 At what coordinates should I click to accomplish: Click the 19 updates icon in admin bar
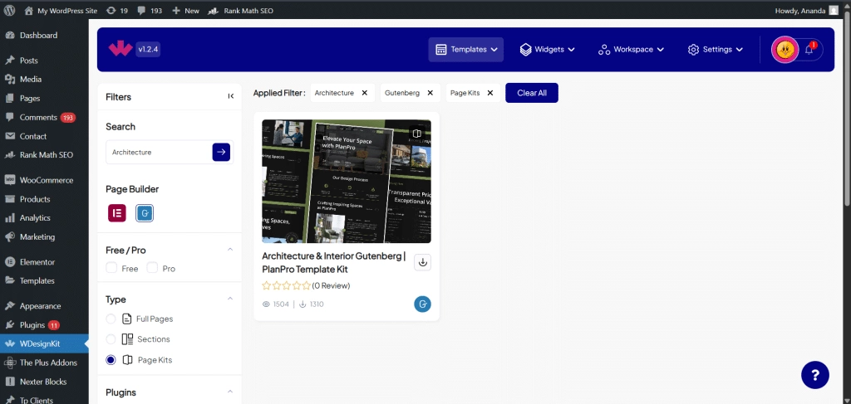[x=116, y=10]
